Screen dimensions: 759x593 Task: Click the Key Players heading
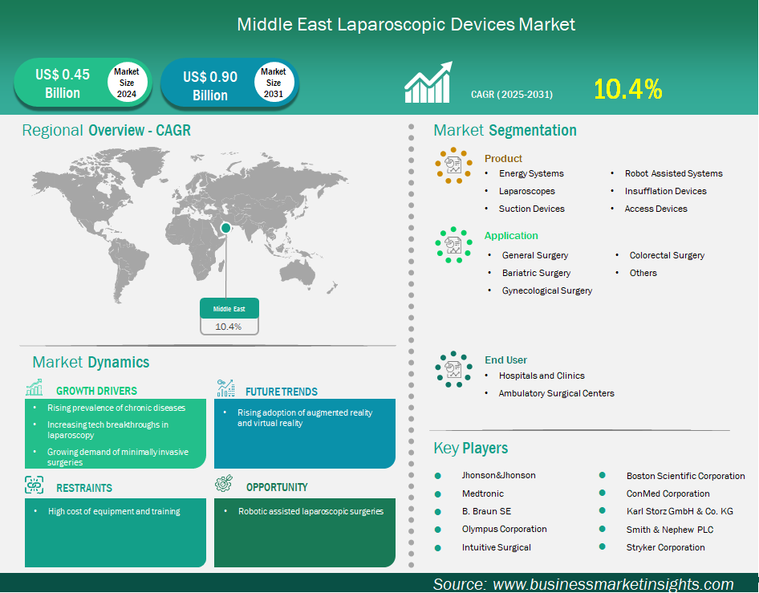(x=470, y=449)
